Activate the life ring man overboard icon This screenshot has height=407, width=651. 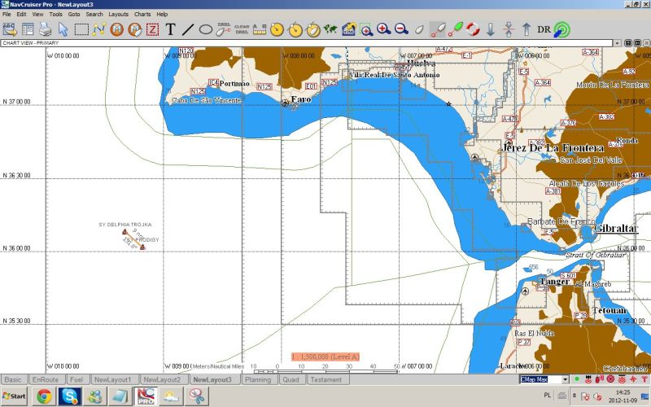(x=473, y=29)
